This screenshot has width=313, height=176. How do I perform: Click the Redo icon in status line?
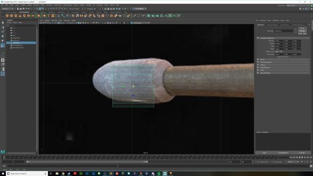pos(29,9)
